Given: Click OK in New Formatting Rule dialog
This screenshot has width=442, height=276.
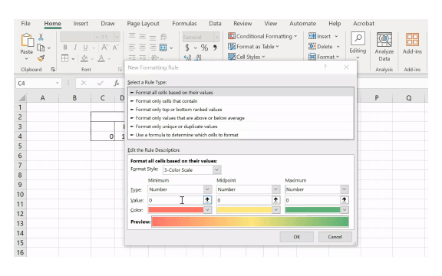Looking at the screenshot, I should click(296, 237).
